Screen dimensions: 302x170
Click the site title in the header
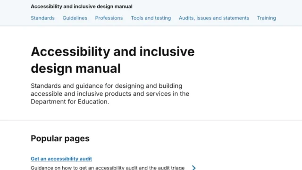(82, 6)
